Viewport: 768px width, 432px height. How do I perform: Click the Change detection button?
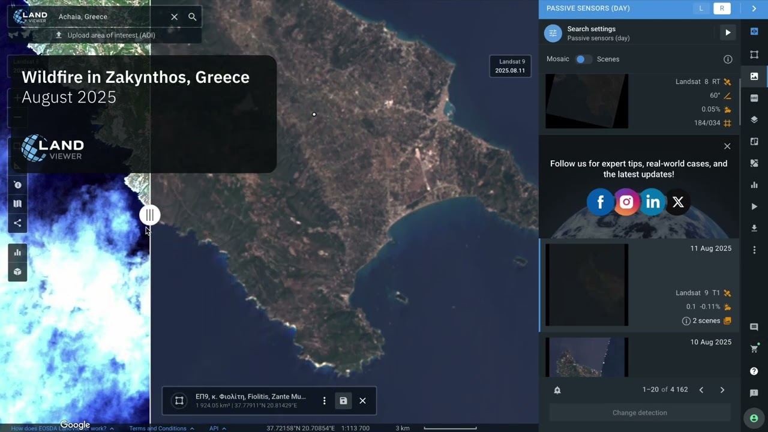(x=640, y=413)
